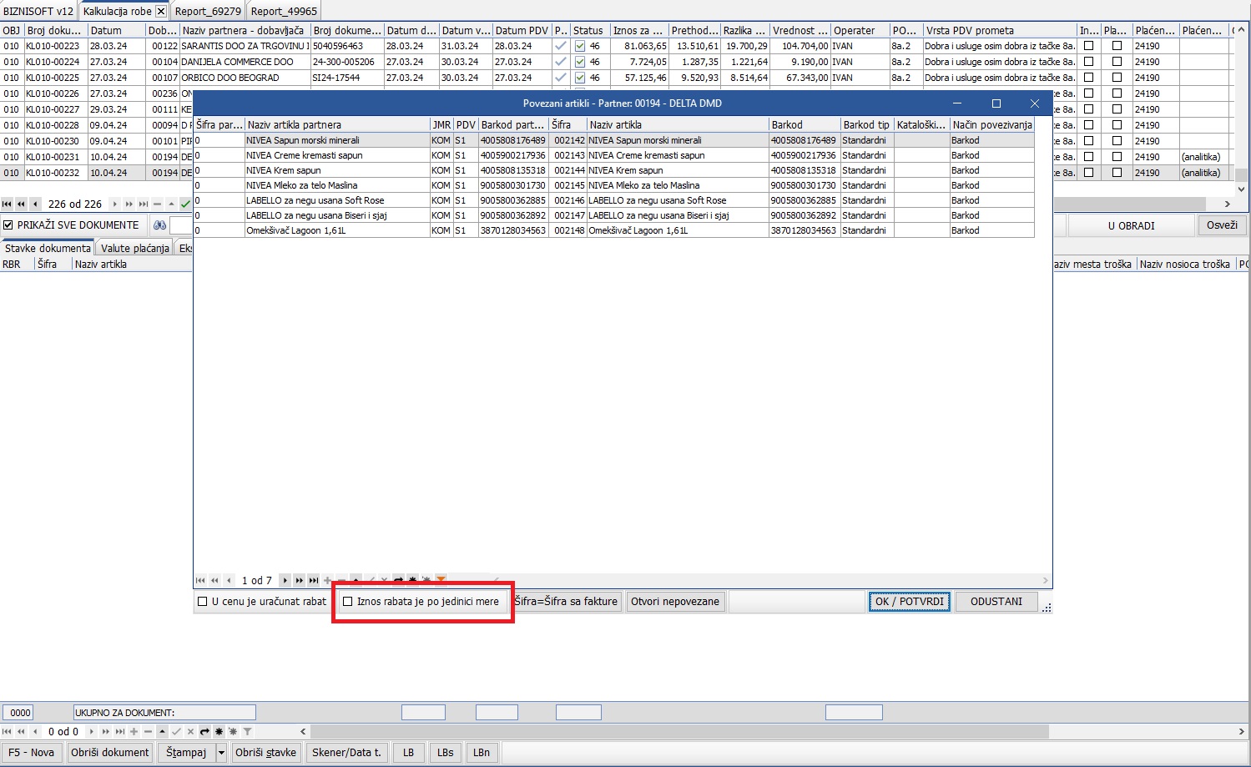Screen dimensions: 1251x767
Task: Uncheck 'PRIKAŽI SVE DOKUMENTE' checkbox
Action: pos(8,225)
